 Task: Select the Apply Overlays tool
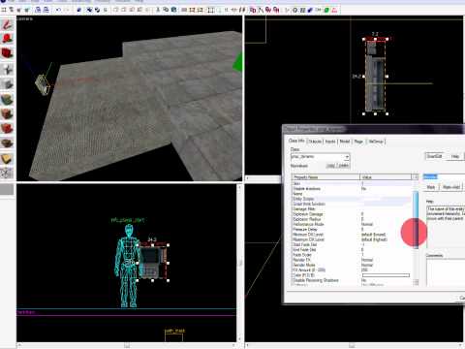coord(7,143)
